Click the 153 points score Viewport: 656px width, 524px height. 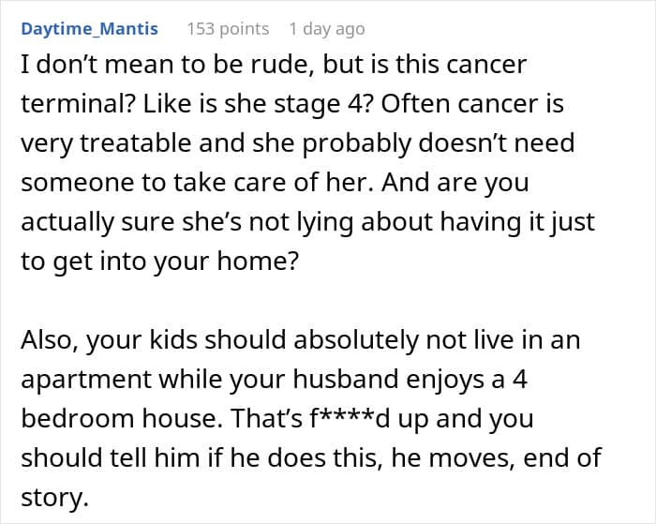(x=228, y=29)
